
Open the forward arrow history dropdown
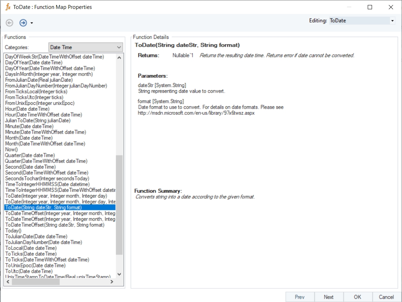[x=32, y=23]
